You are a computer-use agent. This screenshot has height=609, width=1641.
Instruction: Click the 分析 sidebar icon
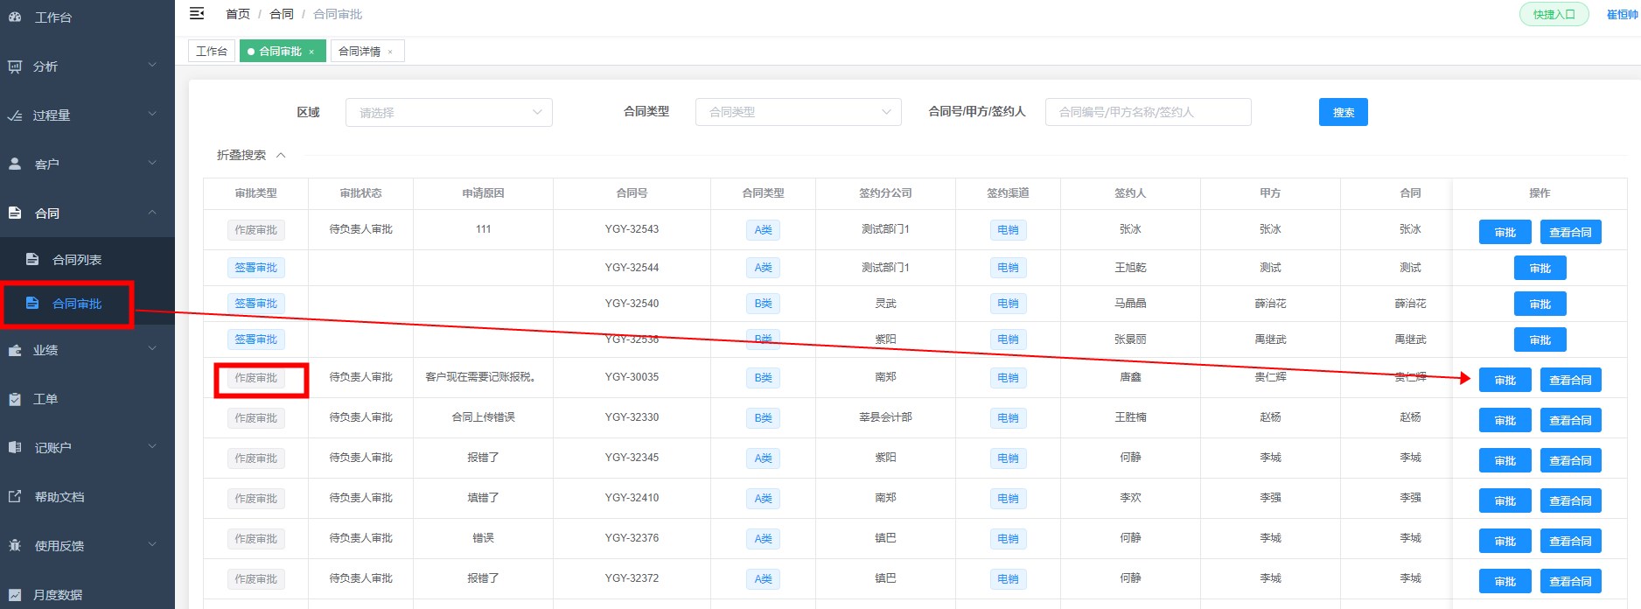click(x=15, y=66)
